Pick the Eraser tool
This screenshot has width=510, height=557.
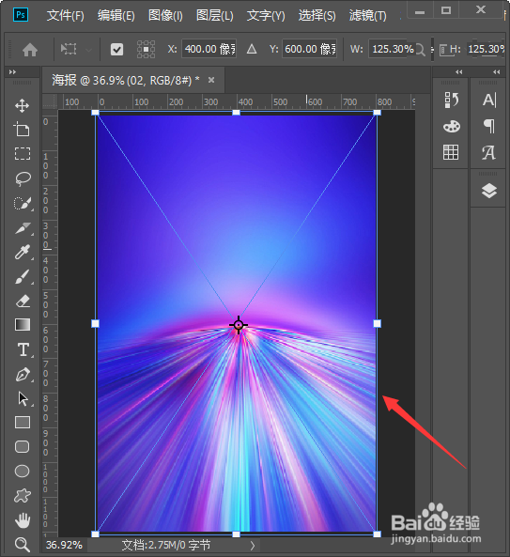pos(23,301)
